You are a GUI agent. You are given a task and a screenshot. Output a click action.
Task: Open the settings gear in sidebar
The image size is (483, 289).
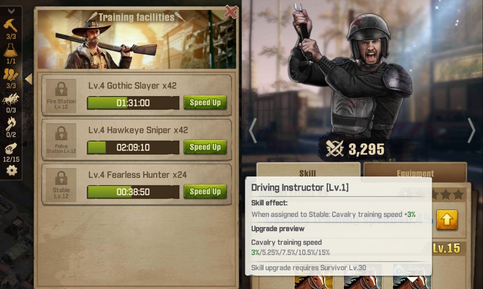(12, 170)
